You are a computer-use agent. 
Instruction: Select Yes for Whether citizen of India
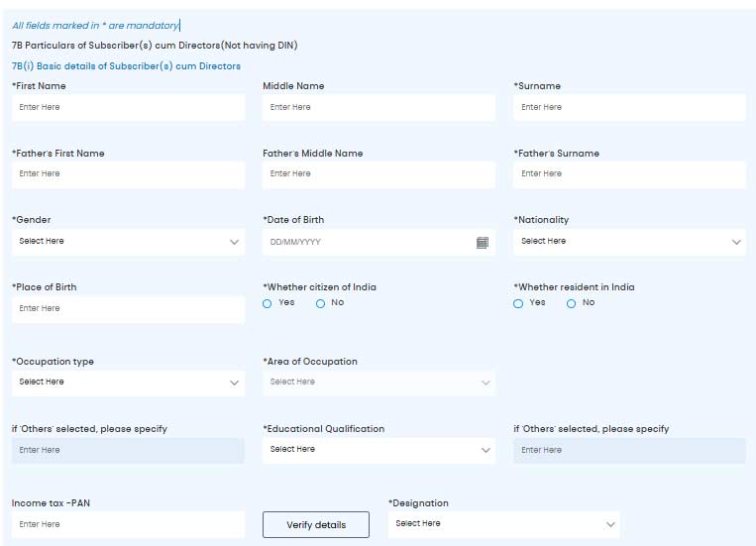[x=268, y=303]
